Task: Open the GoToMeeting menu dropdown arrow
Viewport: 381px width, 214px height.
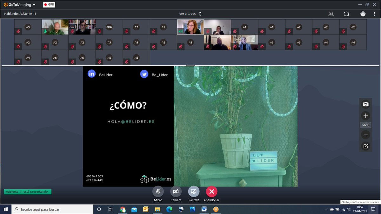Action: pyautogui.click(x=34, y=5)
